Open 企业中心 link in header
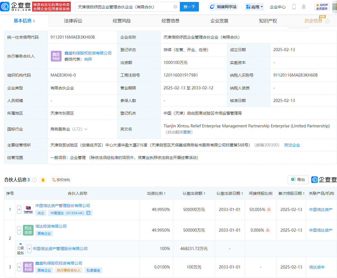337x278 pixels. point(278,7)
